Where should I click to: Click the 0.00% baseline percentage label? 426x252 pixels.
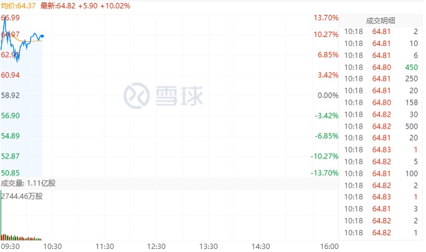(328, 95)
